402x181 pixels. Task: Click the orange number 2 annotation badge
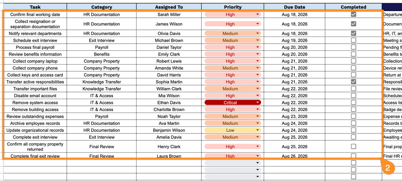[x=387, y=168]
